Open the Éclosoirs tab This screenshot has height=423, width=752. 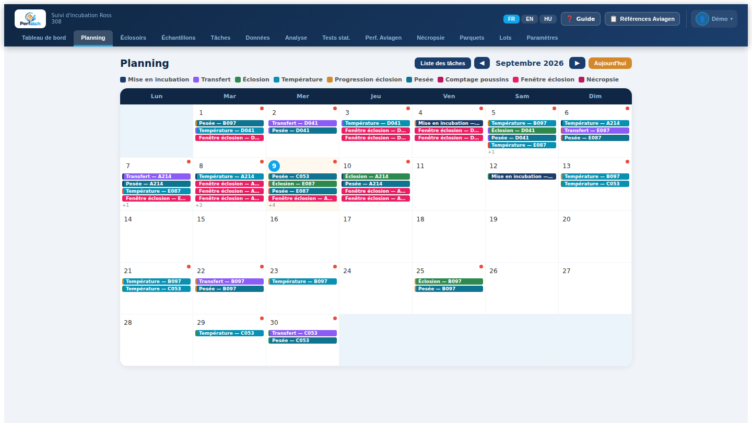coord(133,38)
